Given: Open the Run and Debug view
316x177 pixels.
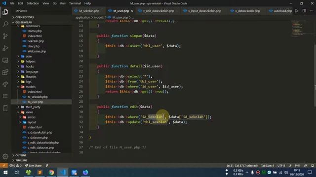Looking at the screenshot, I should pyautogui.click(x=5, y=48).
